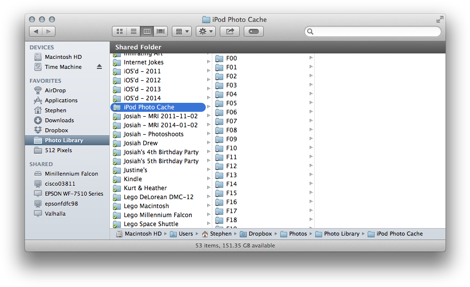Select EPSON WF-7510 Series shared device
Viewport: 470px width, 287px height.
pyautogui.click(x=67, y=194)
